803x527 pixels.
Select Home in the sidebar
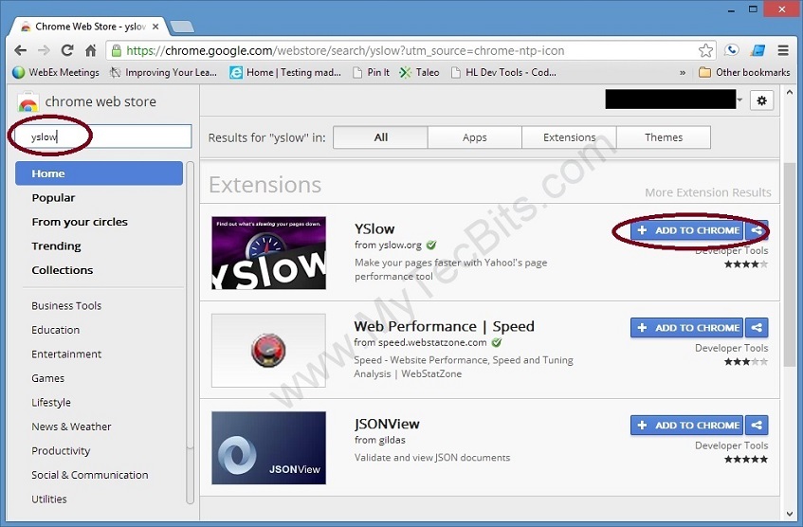99,173
